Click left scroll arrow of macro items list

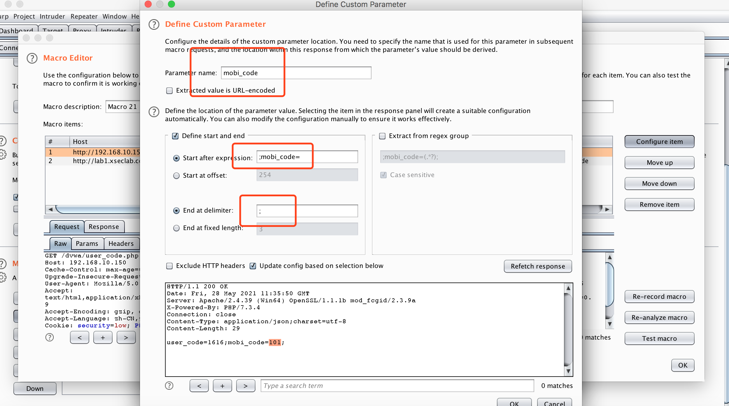(50, 209)
